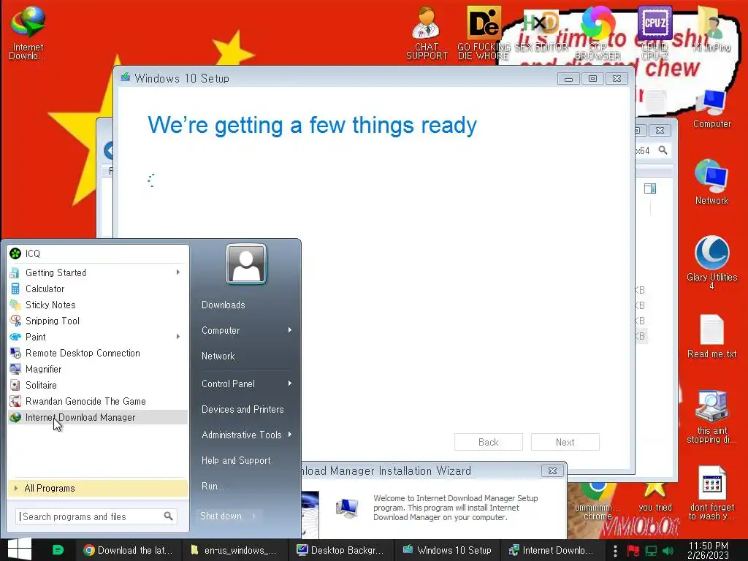The width and height of the screenshot is (748, 561).
Task: Open the Network desktop icon
Action: (711, 182)
